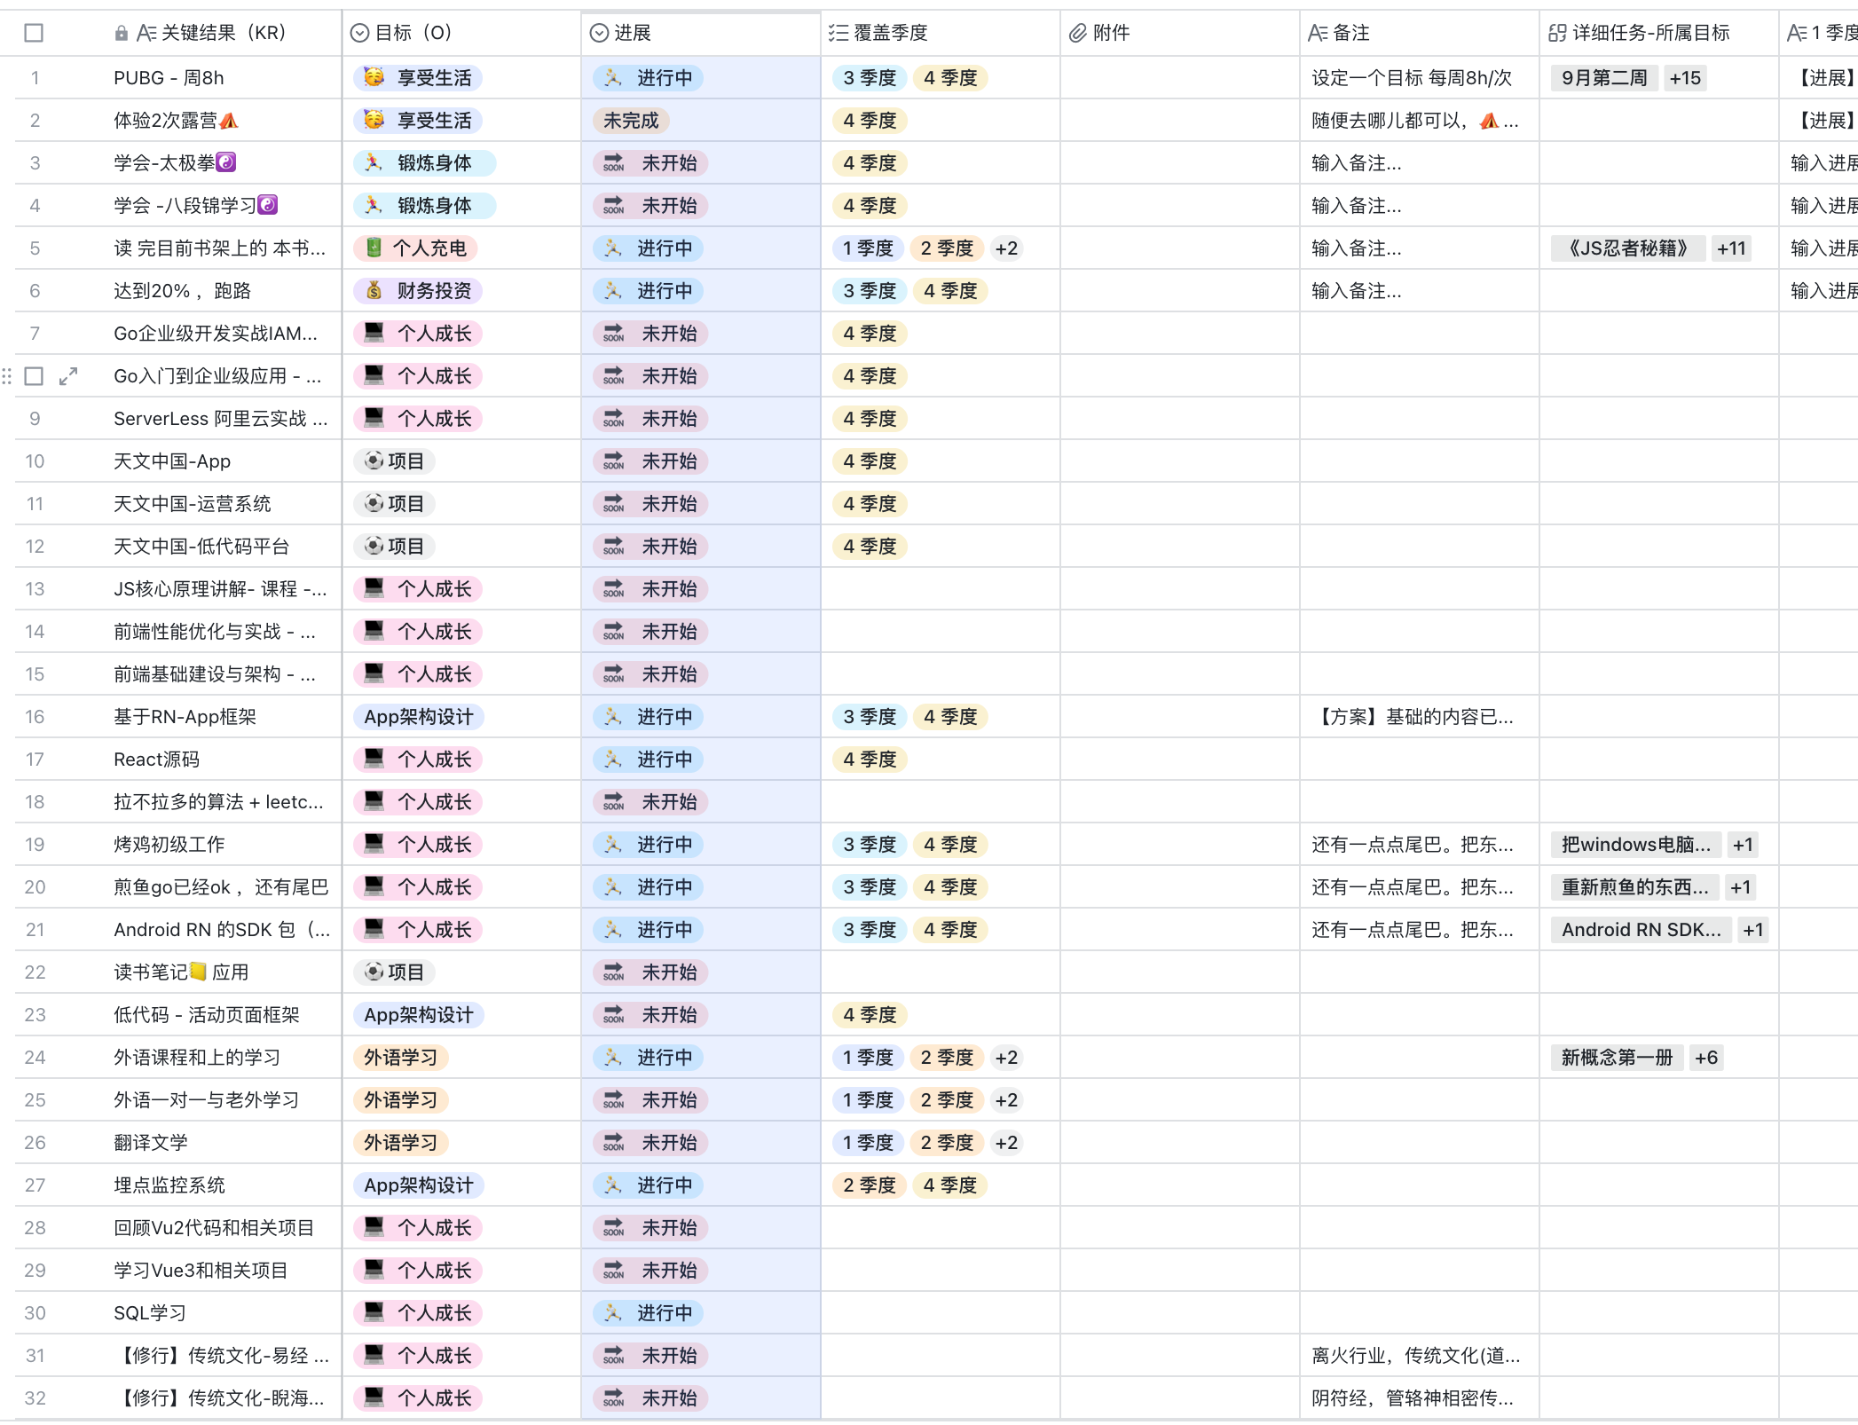1858x1425 pixels.
Task: Click the drag handle dots on row 8
Action: click(x=7, y=376)
